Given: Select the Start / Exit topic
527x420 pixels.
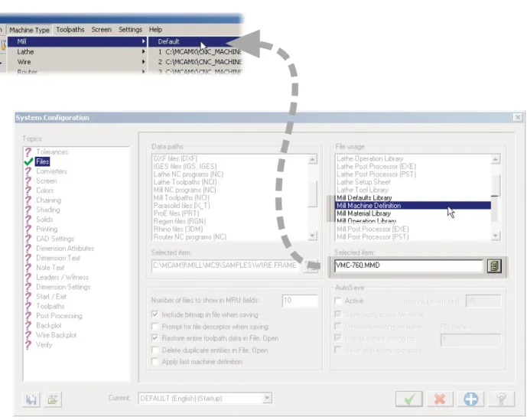Looking at the screenshot, I should tap(51, 297).
